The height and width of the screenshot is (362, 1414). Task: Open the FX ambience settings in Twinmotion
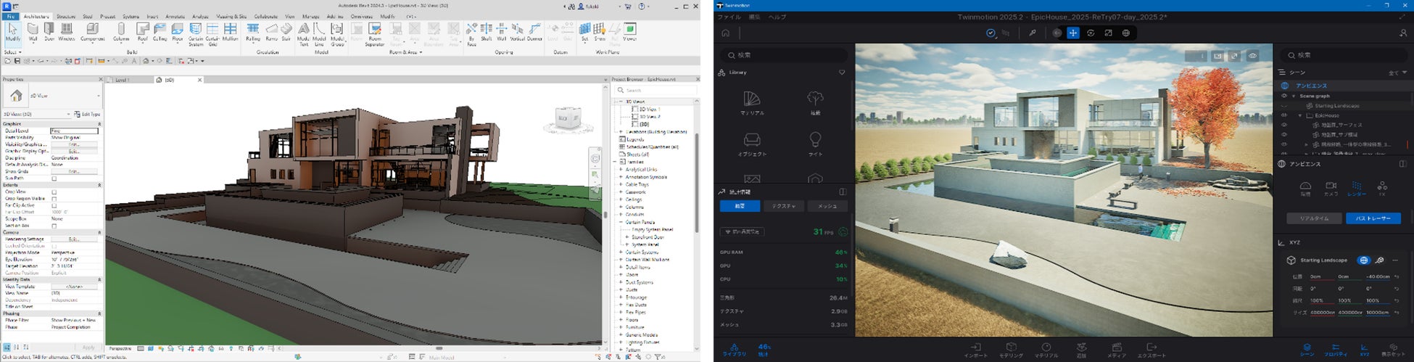point(1382,189)
